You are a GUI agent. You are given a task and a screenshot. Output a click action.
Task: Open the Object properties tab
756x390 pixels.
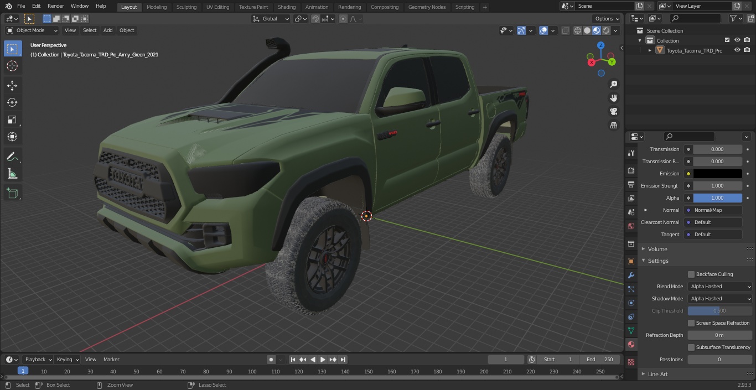(631, 261)
